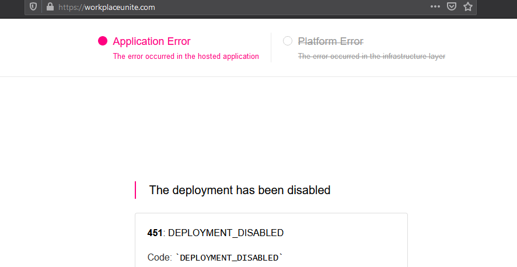Screen dimensions: 517x267
Task: Click the struck-through Platform Error heading
Action: pos(331,41)
